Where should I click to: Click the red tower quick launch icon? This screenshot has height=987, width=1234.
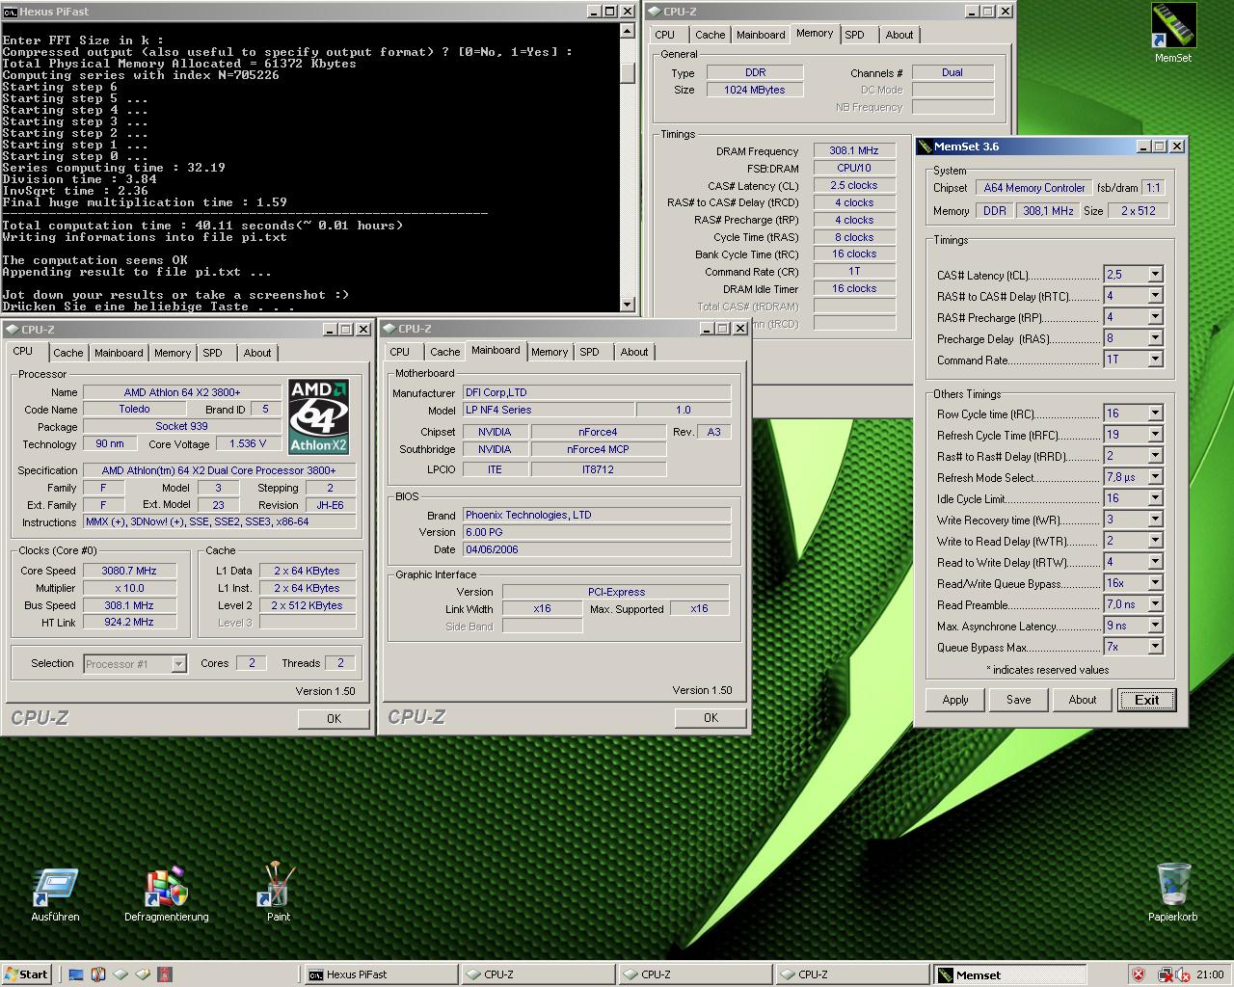165,974
